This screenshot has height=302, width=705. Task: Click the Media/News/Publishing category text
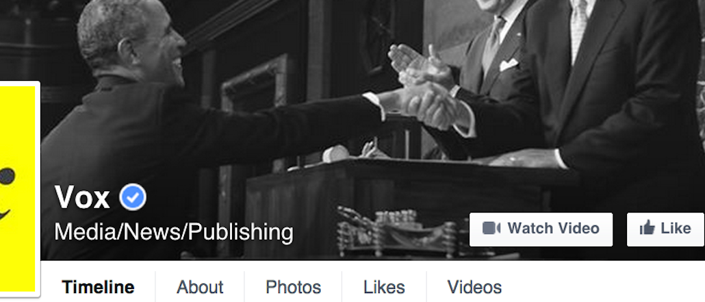pos(174,232)
